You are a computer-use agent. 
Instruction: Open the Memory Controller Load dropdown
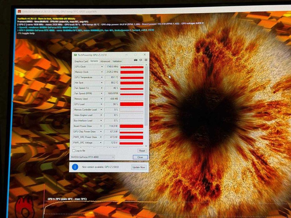click(101, 110)
